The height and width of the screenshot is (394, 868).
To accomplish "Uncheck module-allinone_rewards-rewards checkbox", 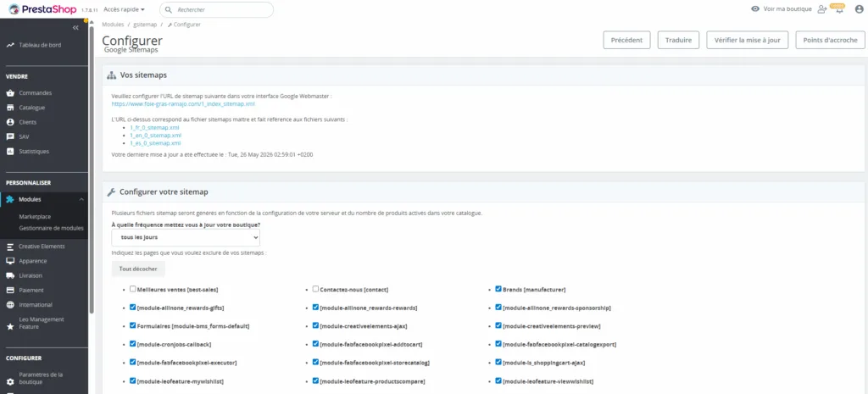I will 315,307.
